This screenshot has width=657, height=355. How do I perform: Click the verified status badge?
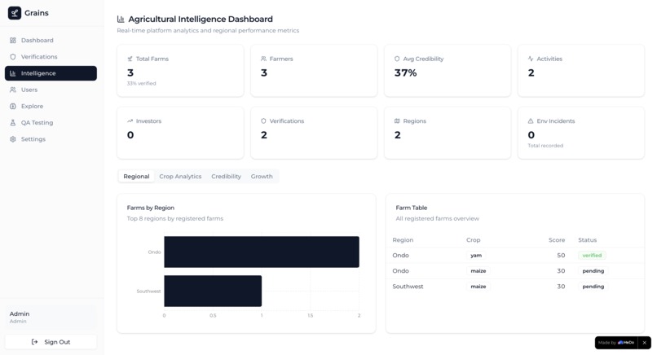click(592, 256)
